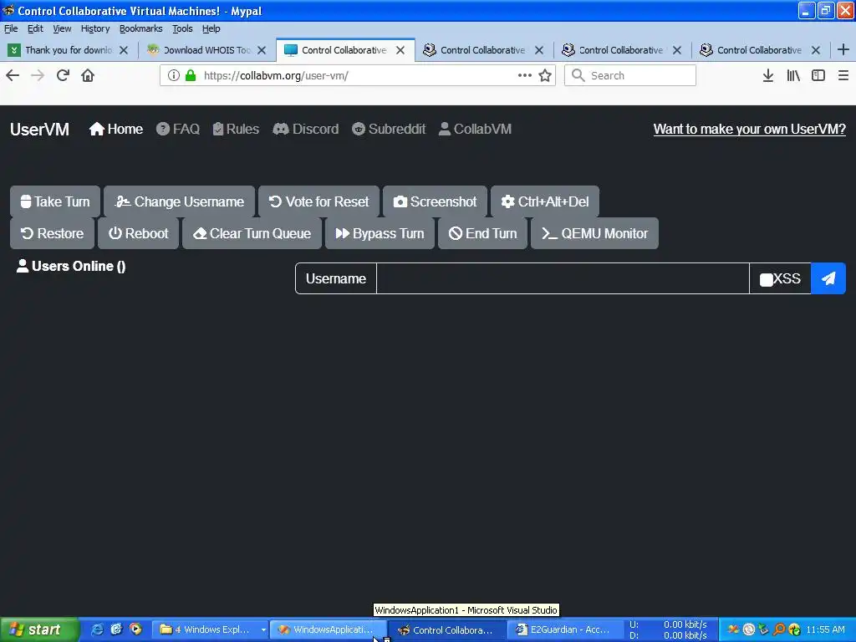Screen dimensions: 856x642
Task: Show site information icon in address bar
Action: pos(174,75)
